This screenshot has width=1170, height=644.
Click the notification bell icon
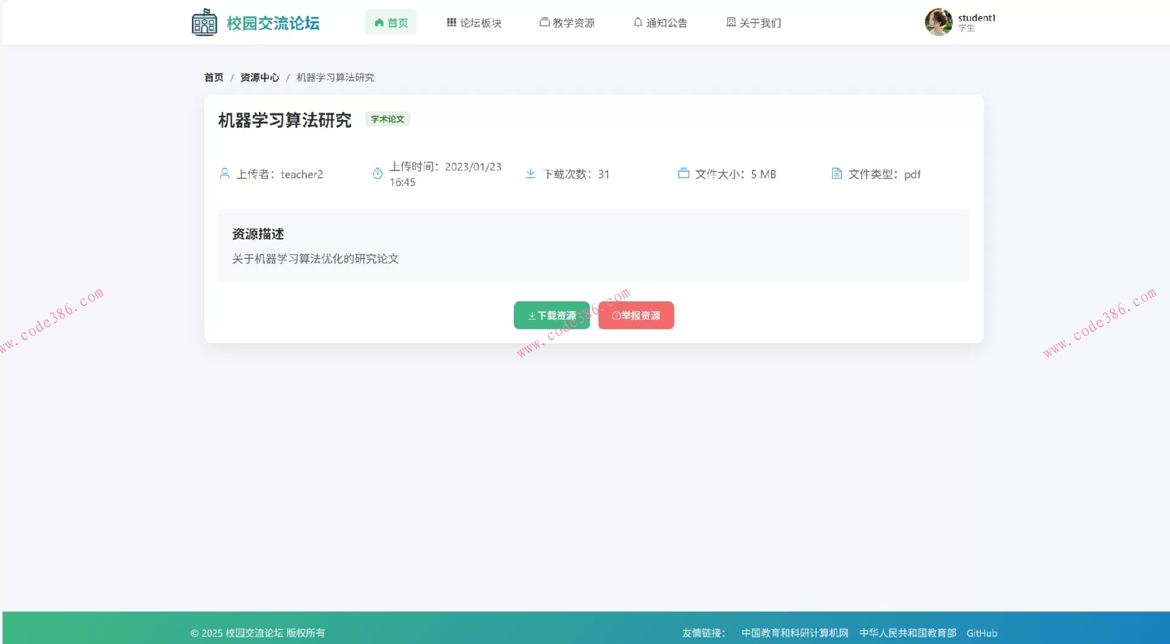pos(637,22)
